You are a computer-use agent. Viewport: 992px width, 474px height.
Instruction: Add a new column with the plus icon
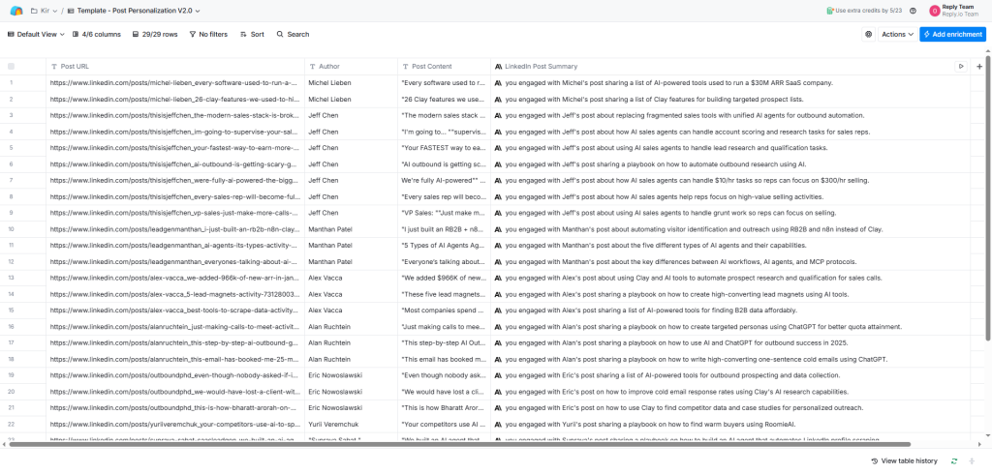(979, 67)
